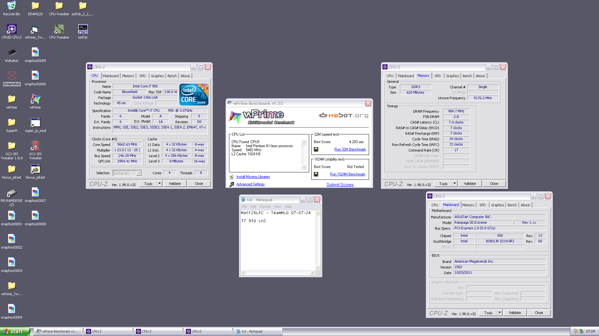Open the Graphics tab in the CPU-Z Mainboard window
The height and width of the screenshot is (336, 599).
click(x=497, y=205)
